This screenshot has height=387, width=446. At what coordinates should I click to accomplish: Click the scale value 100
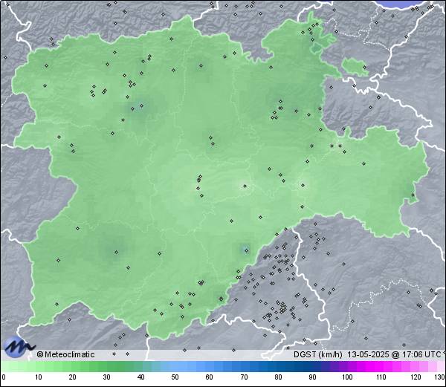(347, 377)
